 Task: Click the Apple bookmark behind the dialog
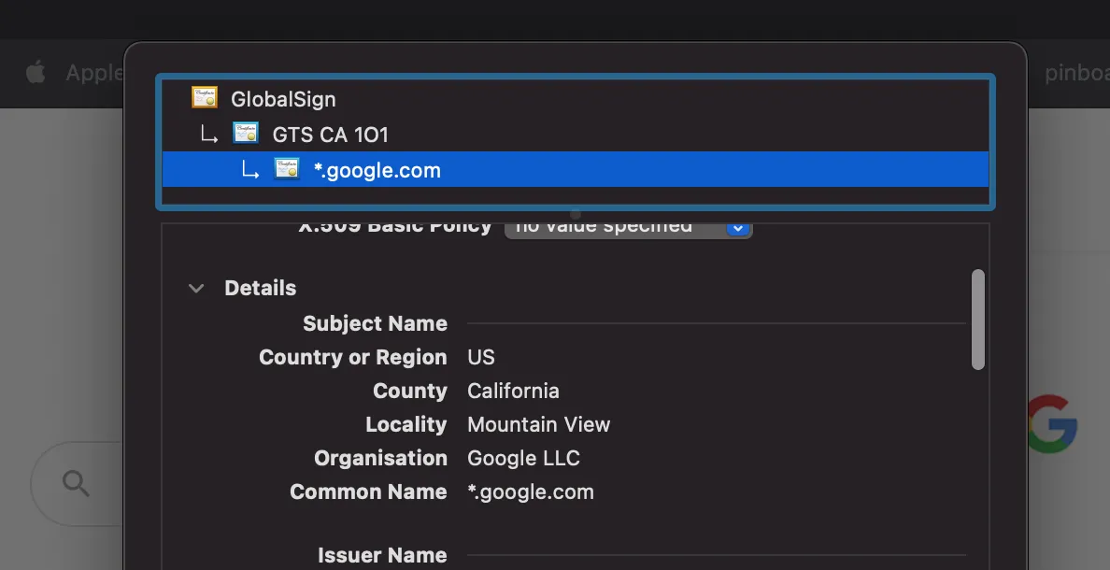pyautogui.click(x=95, y=73)
